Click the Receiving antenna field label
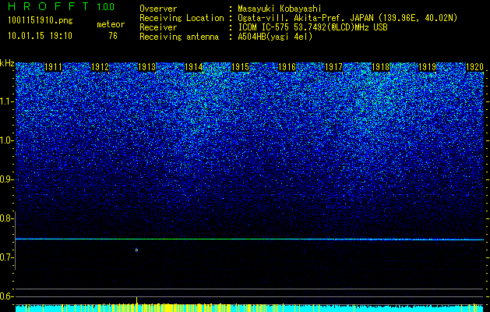490x312 pixels. pyautogui.click(x=179, y=37)
